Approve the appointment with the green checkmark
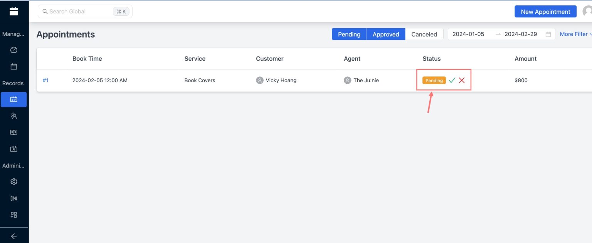Screen dimensions: 592x243 click(x=452, y=80)
